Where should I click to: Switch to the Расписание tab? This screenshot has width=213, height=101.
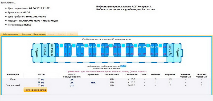coord(27,34)
